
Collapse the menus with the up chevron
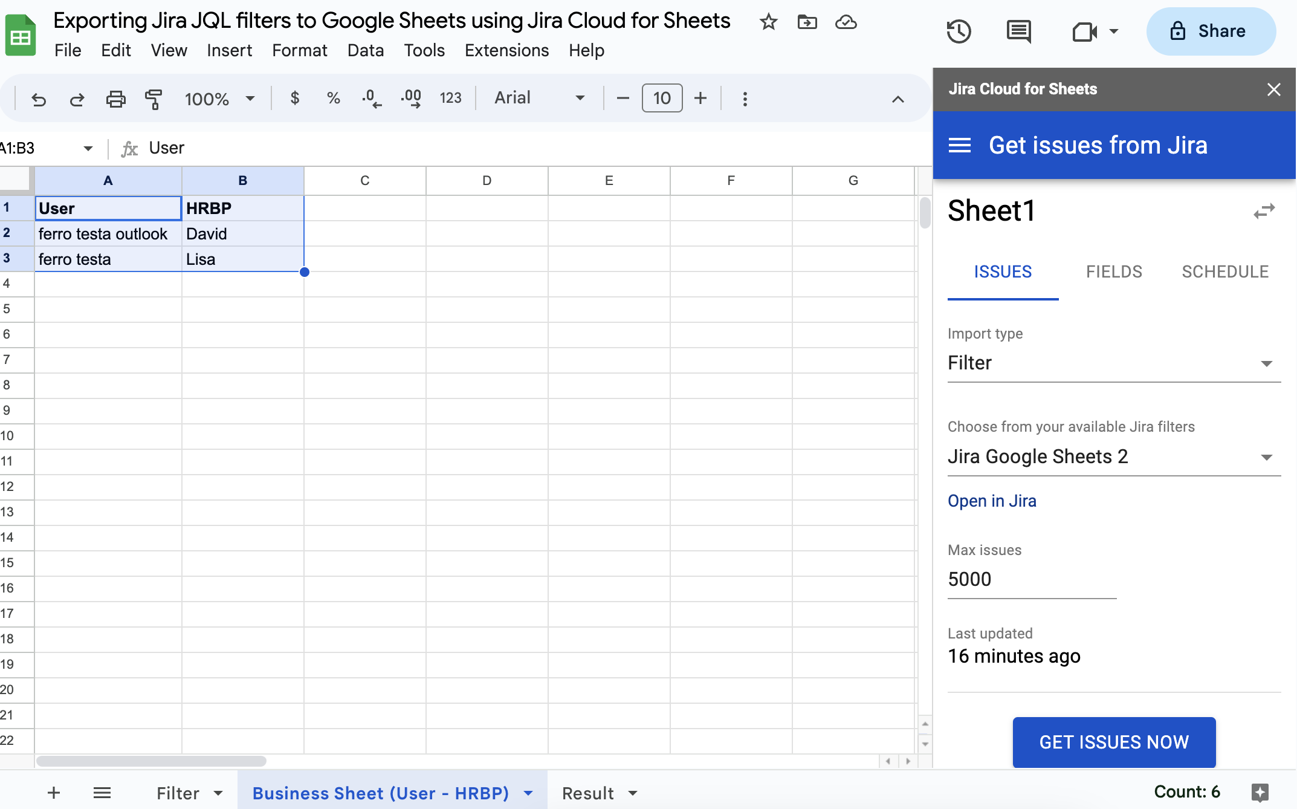point(898,99)
